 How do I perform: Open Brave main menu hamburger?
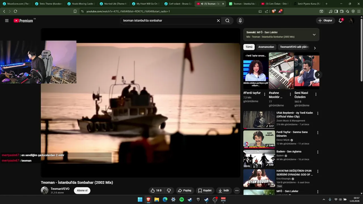(x=359, y=11)
